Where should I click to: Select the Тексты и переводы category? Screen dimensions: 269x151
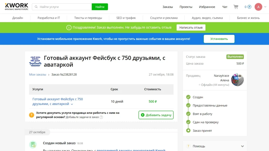(x=88, y=18)
